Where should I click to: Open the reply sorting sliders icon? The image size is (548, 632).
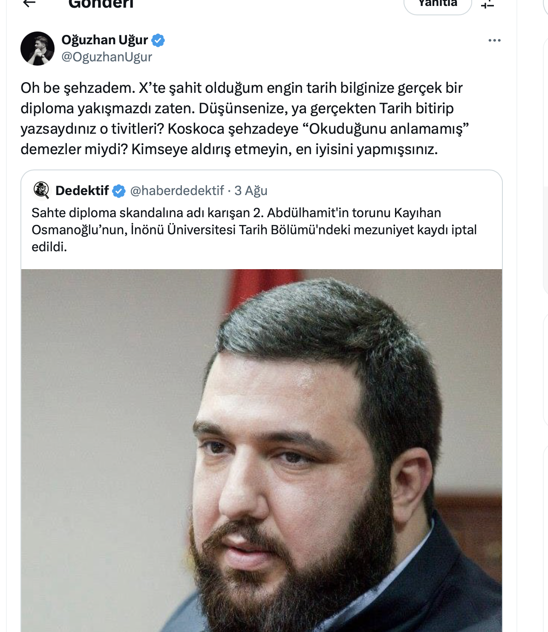487,4
